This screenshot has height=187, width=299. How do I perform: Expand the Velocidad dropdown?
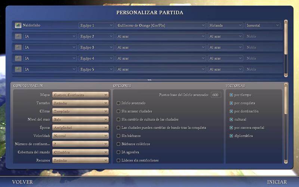(80, 136)
